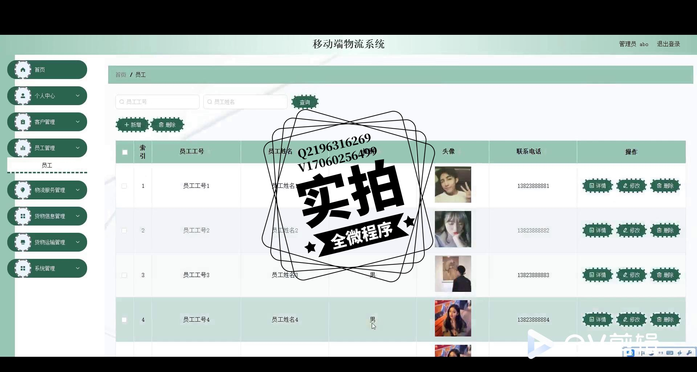The height and width of the screenshot is (372, 697).
Task: Select the 员工 submenu item
Action: (x=47, y=165)
